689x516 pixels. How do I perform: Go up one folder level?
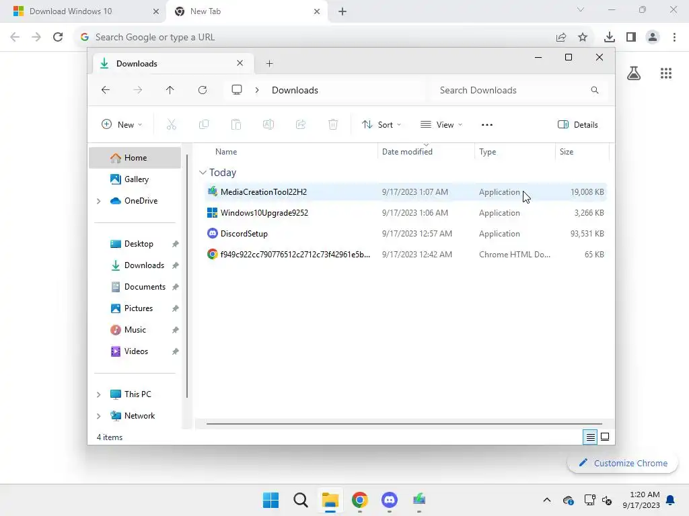coord(170,90)
